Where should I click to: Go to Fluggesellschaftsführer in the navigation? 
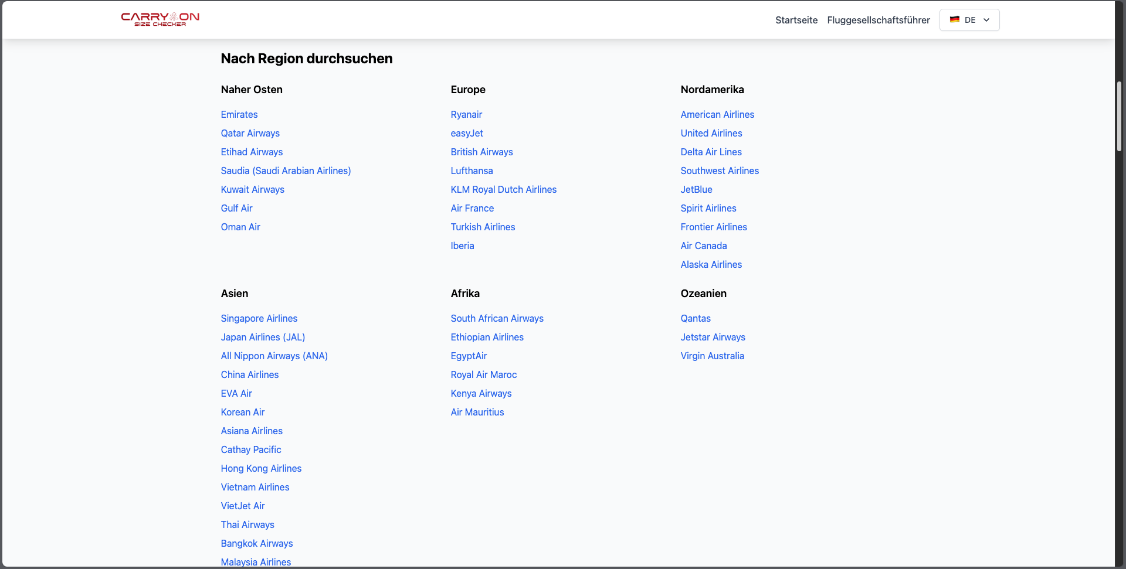click(x=878, y=20)
